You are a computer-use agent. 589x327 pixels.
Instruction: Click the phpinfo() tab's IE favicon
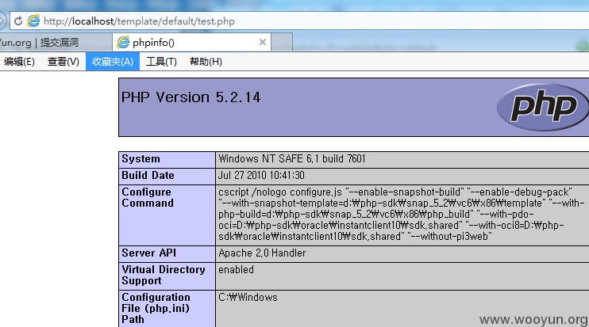123,42
